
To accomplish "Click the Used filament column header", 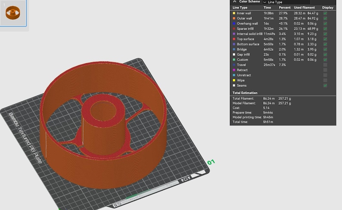I will [x=304, y=8].
